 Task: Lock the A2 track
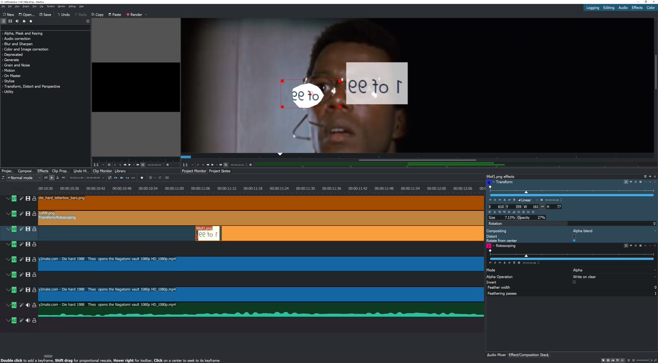tap(34, 320)
